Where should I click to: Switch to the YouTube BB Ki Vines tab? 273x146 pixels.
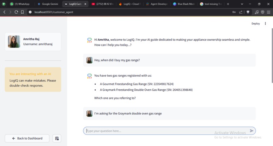click(x=103, y=4)
